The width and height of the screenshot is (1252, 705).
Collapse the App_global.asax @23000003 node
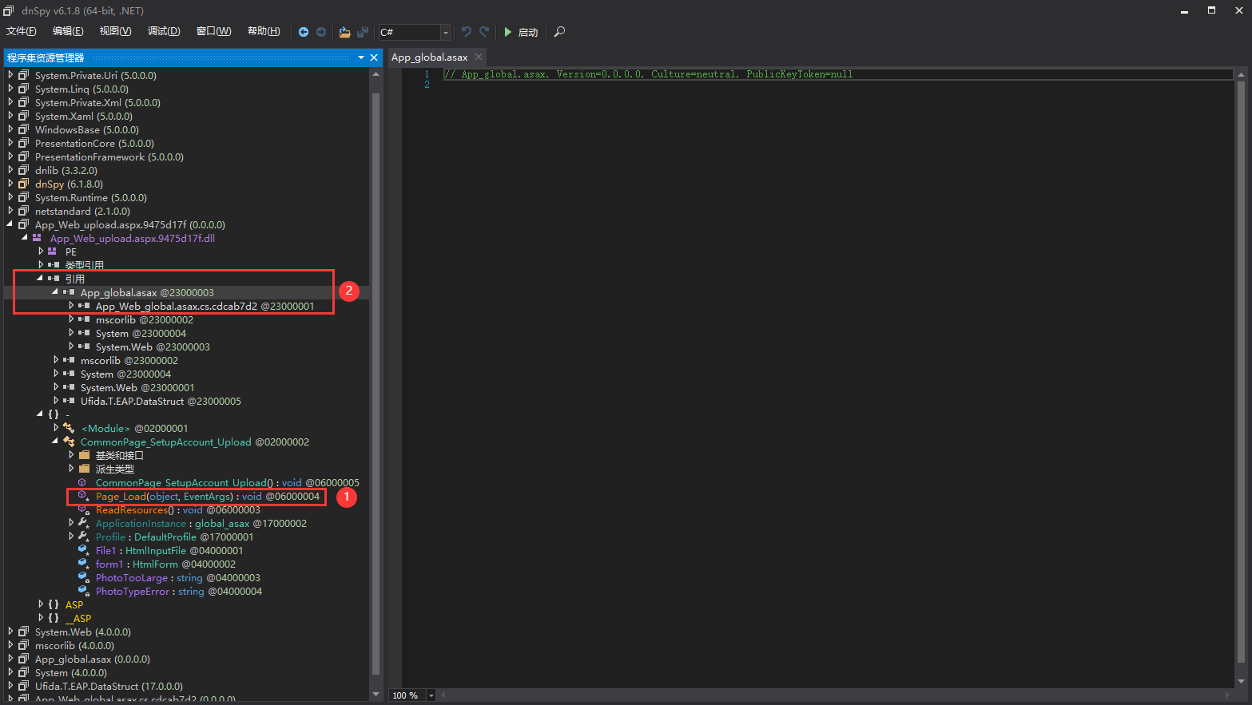click(x=55, y=292)
